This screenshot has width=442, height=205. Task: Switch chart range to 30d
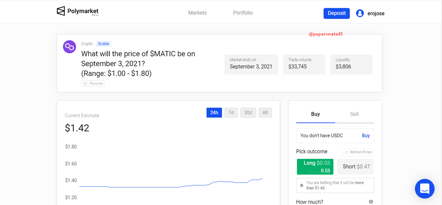tap(248, 113)
